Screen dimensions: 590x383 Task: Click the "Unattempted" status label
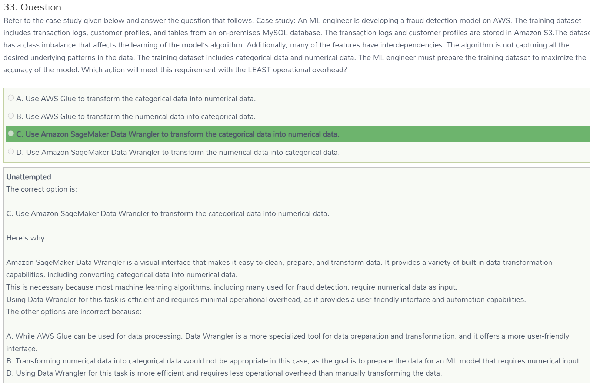click(29, 177)
